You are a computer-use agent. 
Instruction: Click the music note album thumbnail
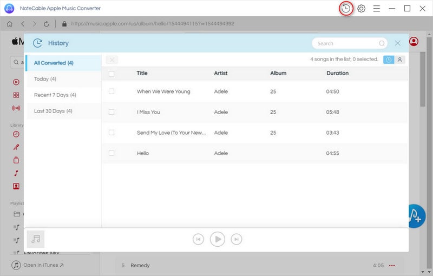[36, 239]
